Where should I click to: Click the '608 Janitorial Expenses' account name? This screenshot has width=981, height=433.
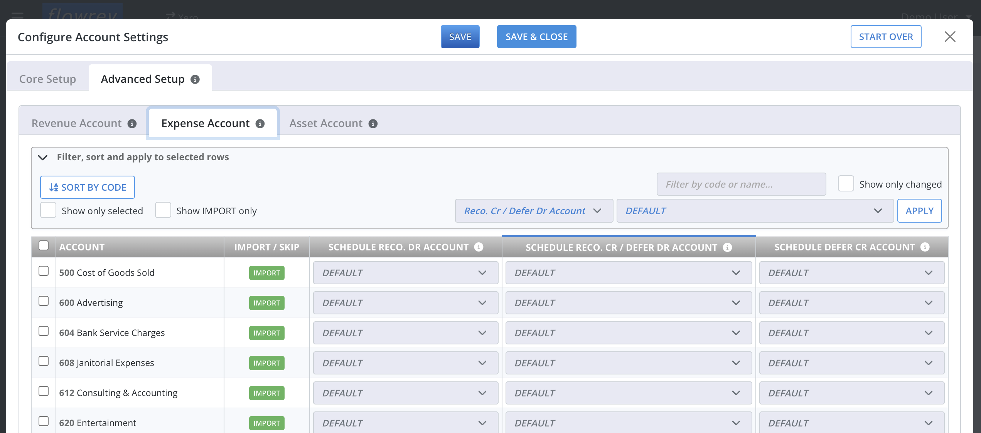click(x=106, y=363)
